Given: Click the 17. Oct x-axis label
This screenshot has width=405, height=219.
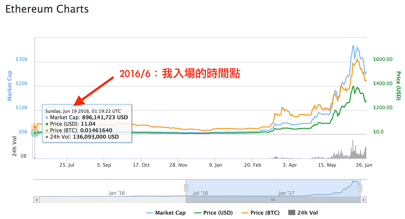Looking at the screenshot, I should click(x=141, y=165).
